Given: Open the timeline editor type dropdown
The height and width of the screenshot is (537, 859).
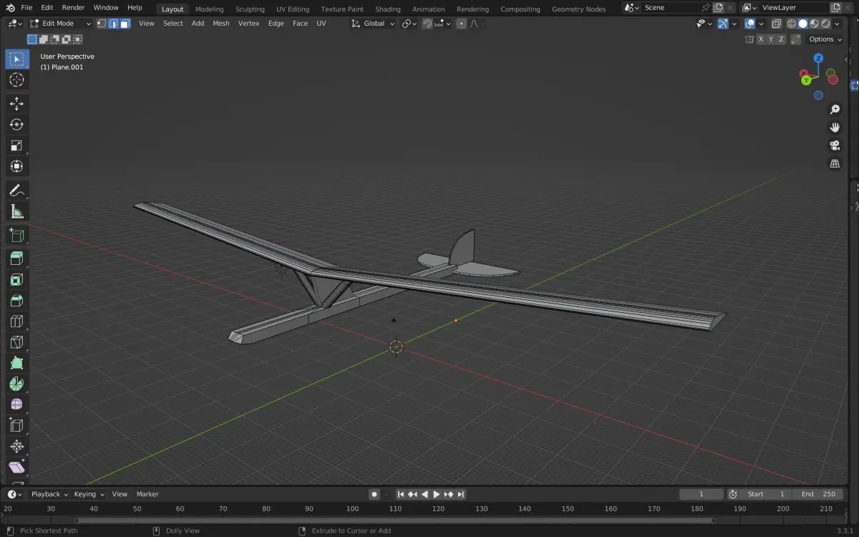Looking at the screenshot, I should (x=14, y=494).
